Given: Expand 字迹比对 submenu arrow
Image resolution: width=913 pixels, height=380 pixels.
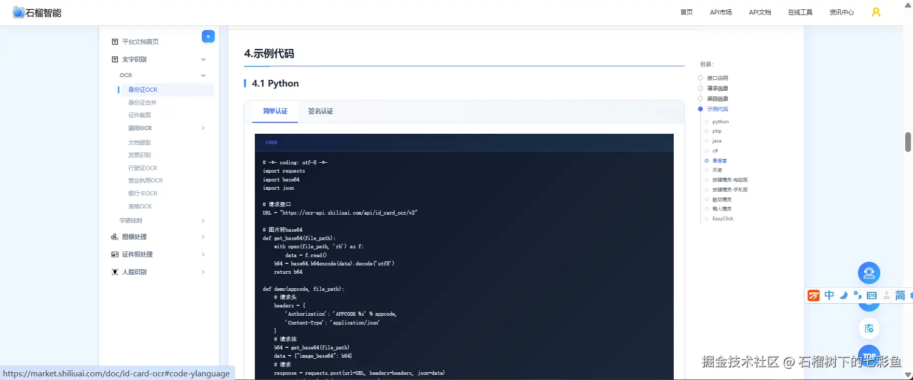Looking at the screenshot, I should coord(203,221).
